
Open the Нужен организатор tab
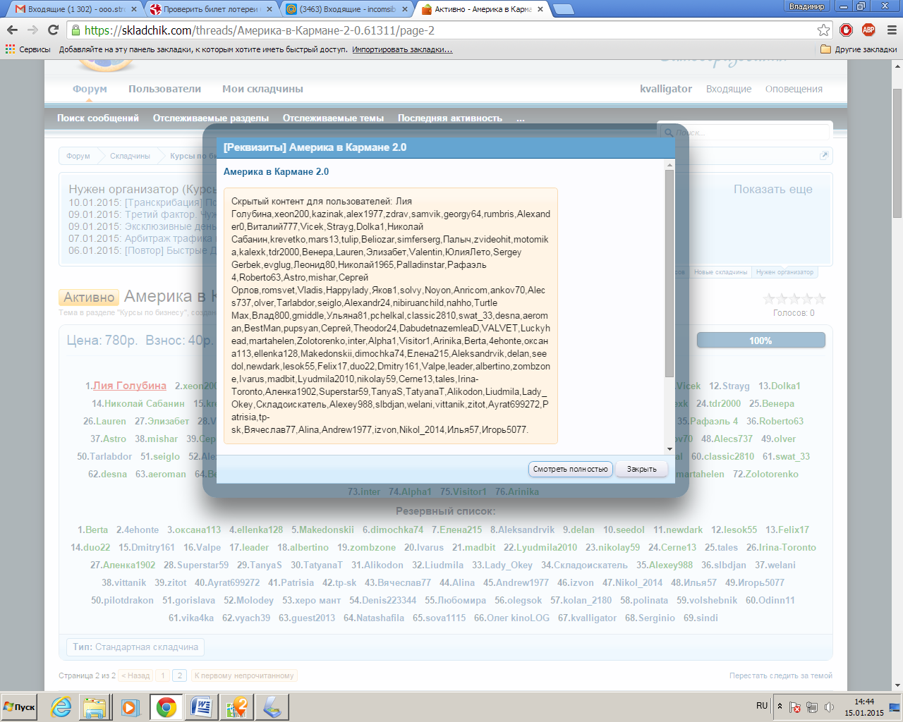tap(784, 272)
